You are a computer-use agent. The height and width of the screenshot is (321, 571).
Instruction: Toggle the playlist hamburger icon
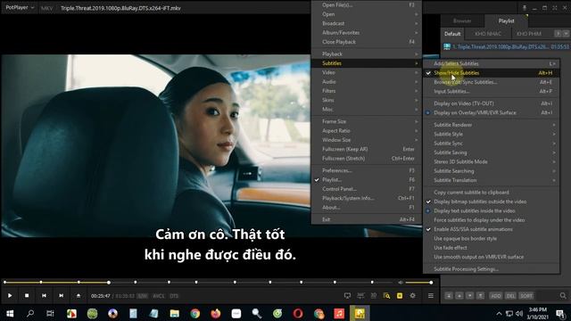click(x=430, y=295)
